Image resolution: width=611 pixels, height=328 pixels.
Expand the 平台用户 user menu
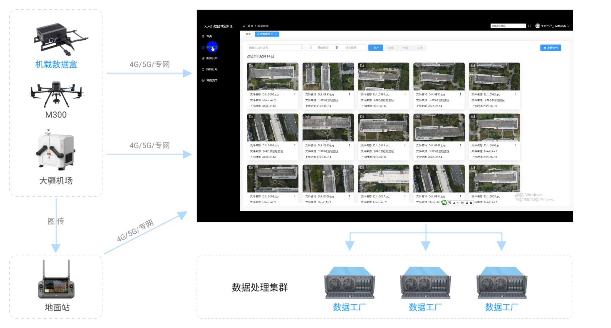click(x=553, y=26)
